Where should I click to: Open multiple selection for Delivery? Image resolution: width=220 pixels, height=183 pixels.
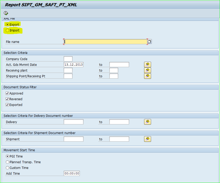coord(147,122)
